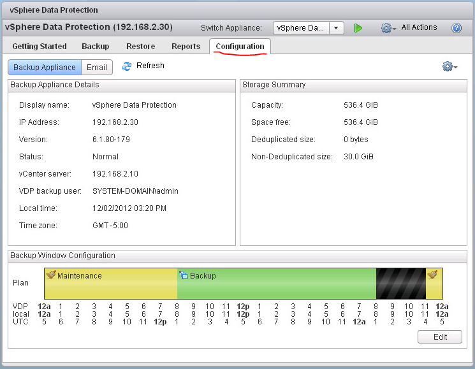475x369 pixels.
Task: Click the green play arrow icon
Action: click(x=358, y=28)
